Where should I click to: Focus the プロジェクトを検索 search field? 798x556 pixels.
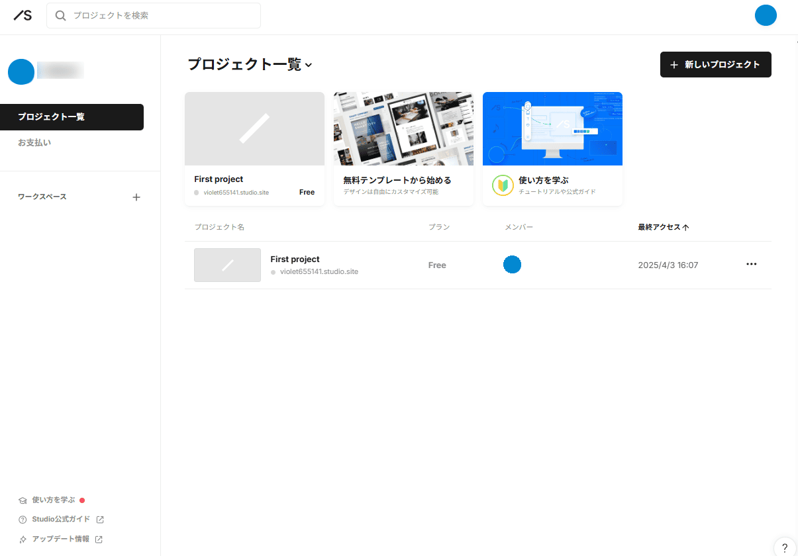[x=154, y=15]
